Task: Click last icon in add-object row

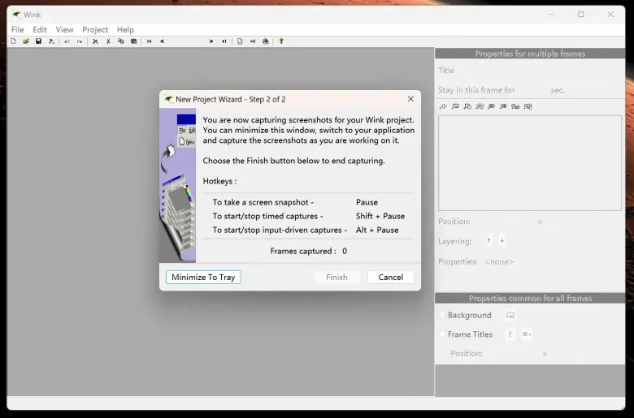Action: coord(528,106)
